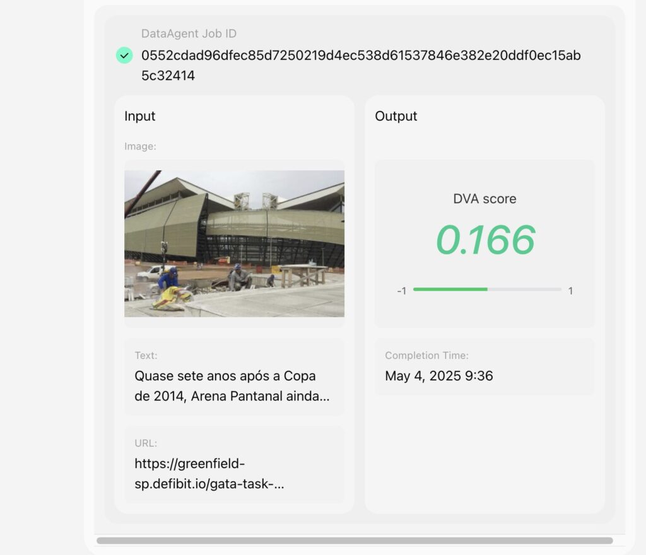646x555 pixels.
Task: Click the 0.166 DVA score value
Action: click(x=484, y=240)
